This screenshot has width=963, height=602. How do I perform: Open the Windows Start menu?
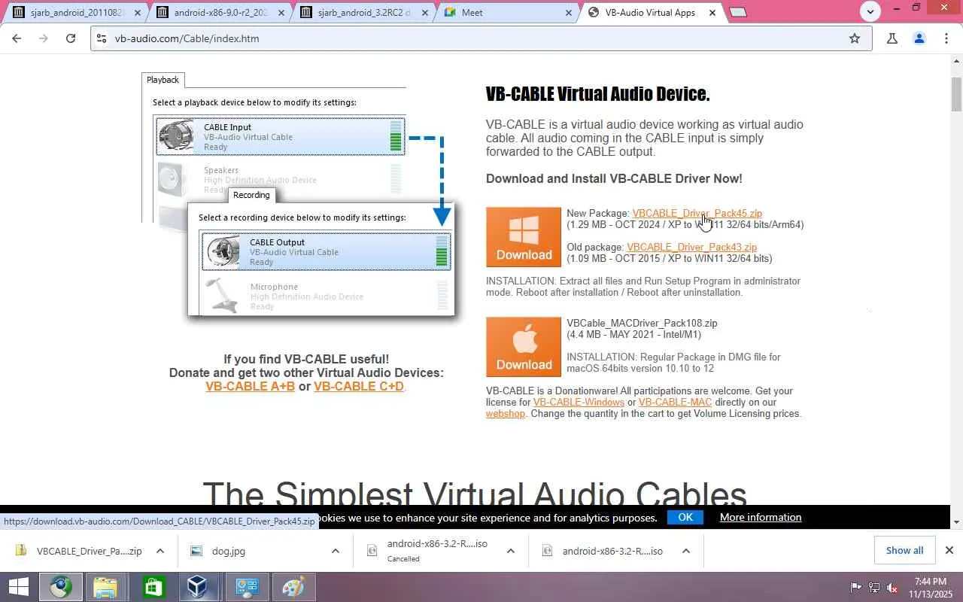pyautogui.click(x=19, y=587)
